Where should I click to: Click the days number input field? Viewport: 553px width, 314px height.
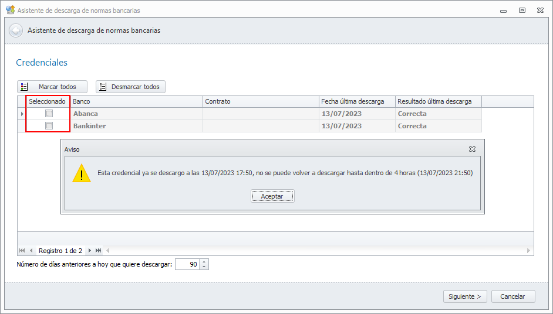(187, 265)
